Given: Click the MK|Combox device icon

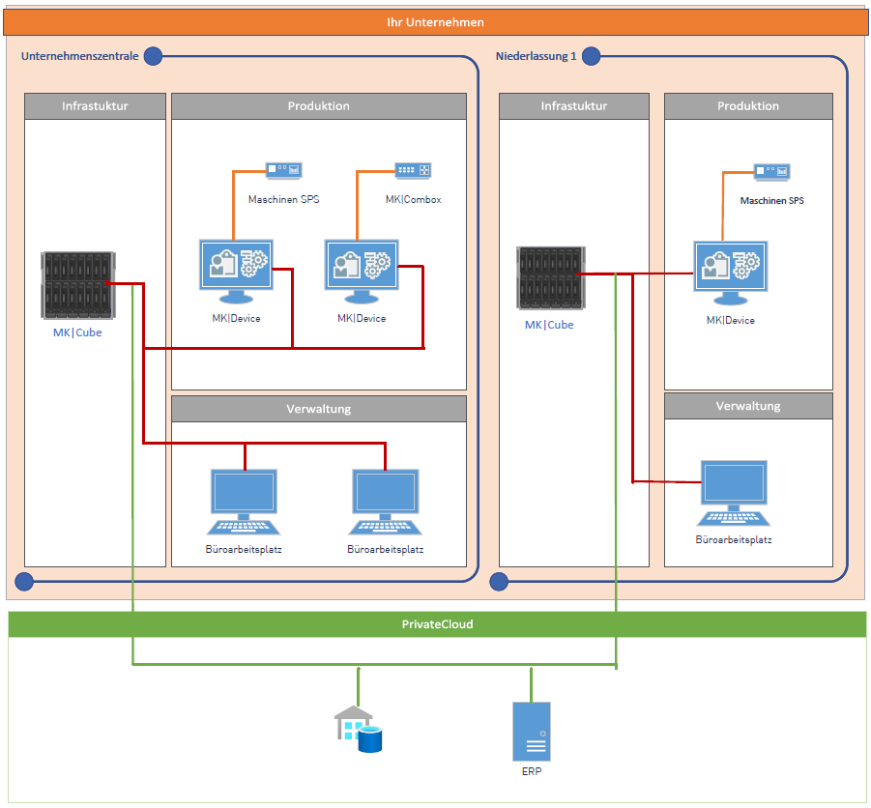Looking at the screenshot, I should [x=413, y=170].
